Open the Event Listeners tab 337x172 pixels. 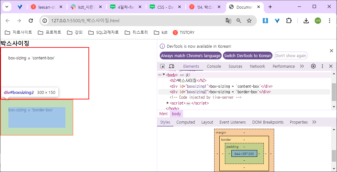(x=233, y=122)
